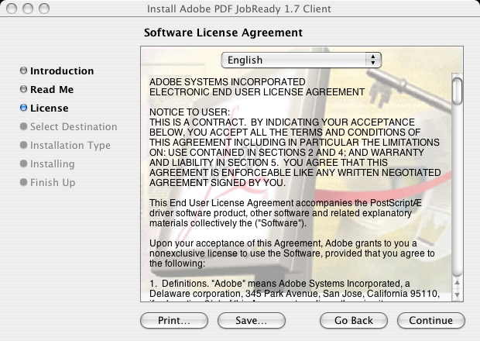Image resolution: width=480 pixels, height=341 pixels.
Task: Click the scrollbar up arrow
Action: (x=457, y=282)
